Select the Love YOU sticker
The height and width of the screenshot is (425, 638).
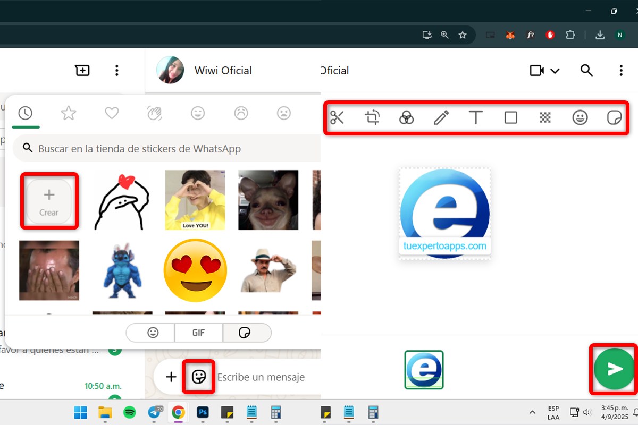[x=195, y=200]
